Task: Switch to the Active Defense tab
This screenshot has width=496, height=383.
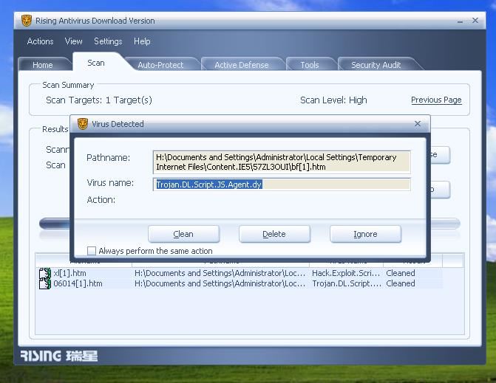Action: [x=242, y=65]
